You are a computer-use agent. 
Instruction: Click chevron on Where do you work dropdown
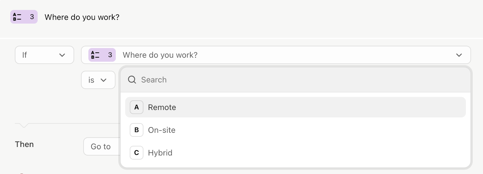tap(459, 55)
